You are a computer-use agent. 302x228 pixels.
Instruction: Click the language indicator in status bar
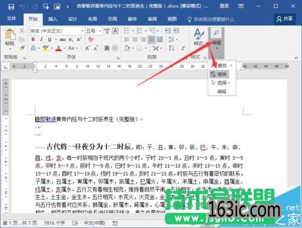click(x=94, y=223)
